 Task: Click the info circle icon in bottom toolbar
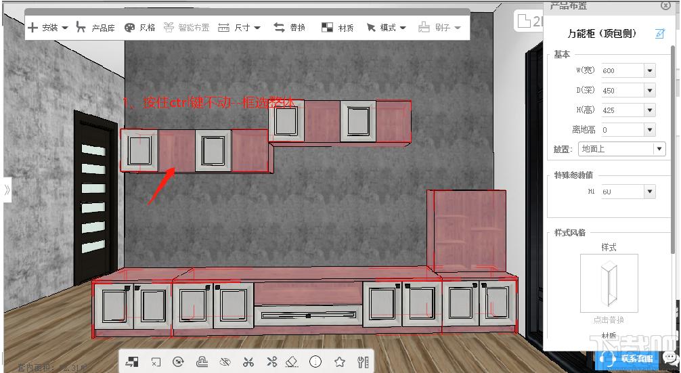click(315, 361)
